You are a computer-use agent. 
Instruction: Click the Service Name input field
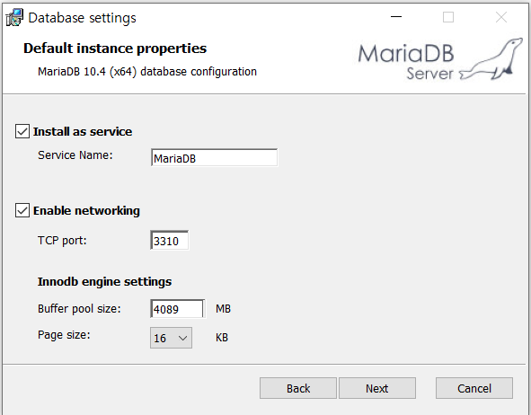click(214, 157)
